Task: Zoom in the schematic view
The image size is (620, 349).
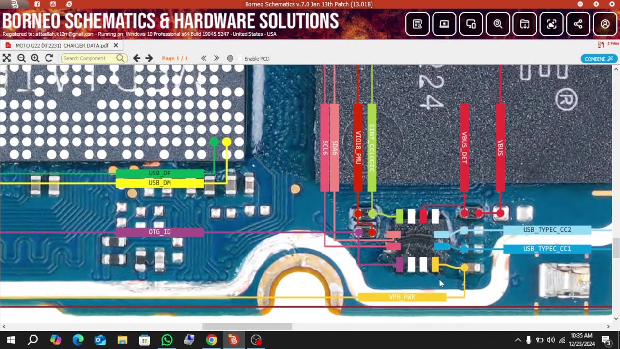Action: (x=35, y=58)
